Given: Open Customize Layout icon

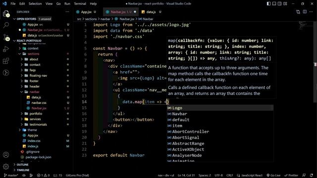Looking at the screenshot, I should pos(285,3).
